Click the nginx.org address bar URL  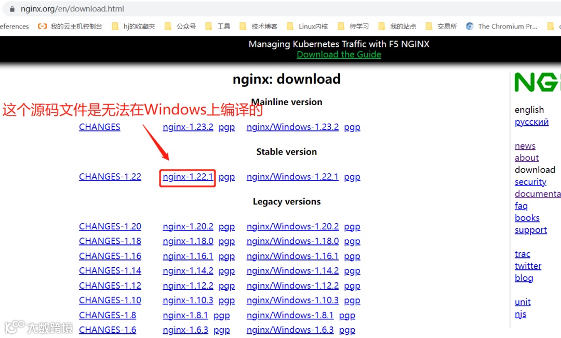(x=72, y=9)
